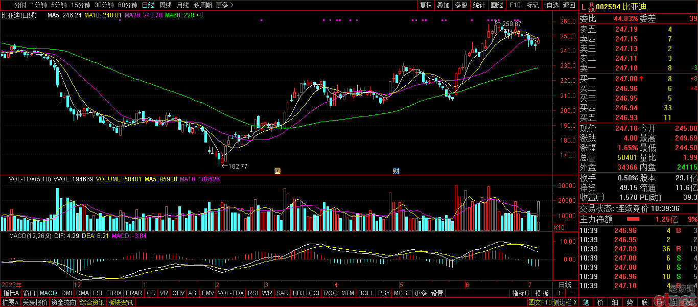Image resolution: width=698 pixels, height=307 pixels.
Task: Collapse the sidebar with the « arrow
Action: tap(574, 302)
